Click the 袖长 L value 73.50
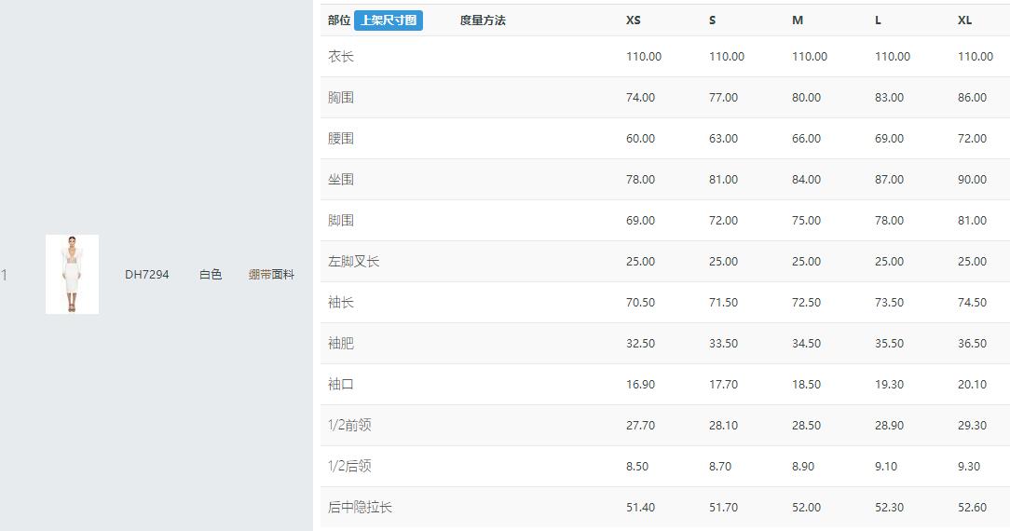The image size is (1010, 531). point(889,303)
